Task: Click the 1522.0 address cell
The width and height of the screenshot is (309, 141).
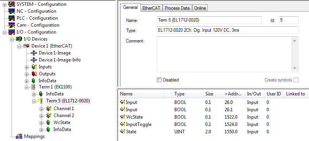Action: click(x=231, y=117)
